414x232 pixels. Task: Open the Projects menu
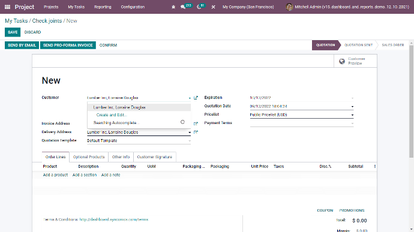pyautogui.click(x=51, y=7)
